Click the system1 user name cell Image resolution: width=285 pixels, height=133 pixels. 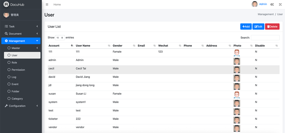81,102
